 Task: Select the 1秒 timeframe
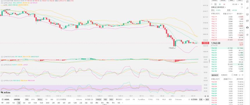coord(2,103)
